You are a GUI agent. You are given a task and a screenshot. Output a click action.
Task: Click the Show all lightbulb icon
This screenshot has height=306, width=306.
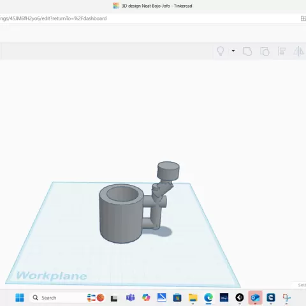[x=221, y=51]
